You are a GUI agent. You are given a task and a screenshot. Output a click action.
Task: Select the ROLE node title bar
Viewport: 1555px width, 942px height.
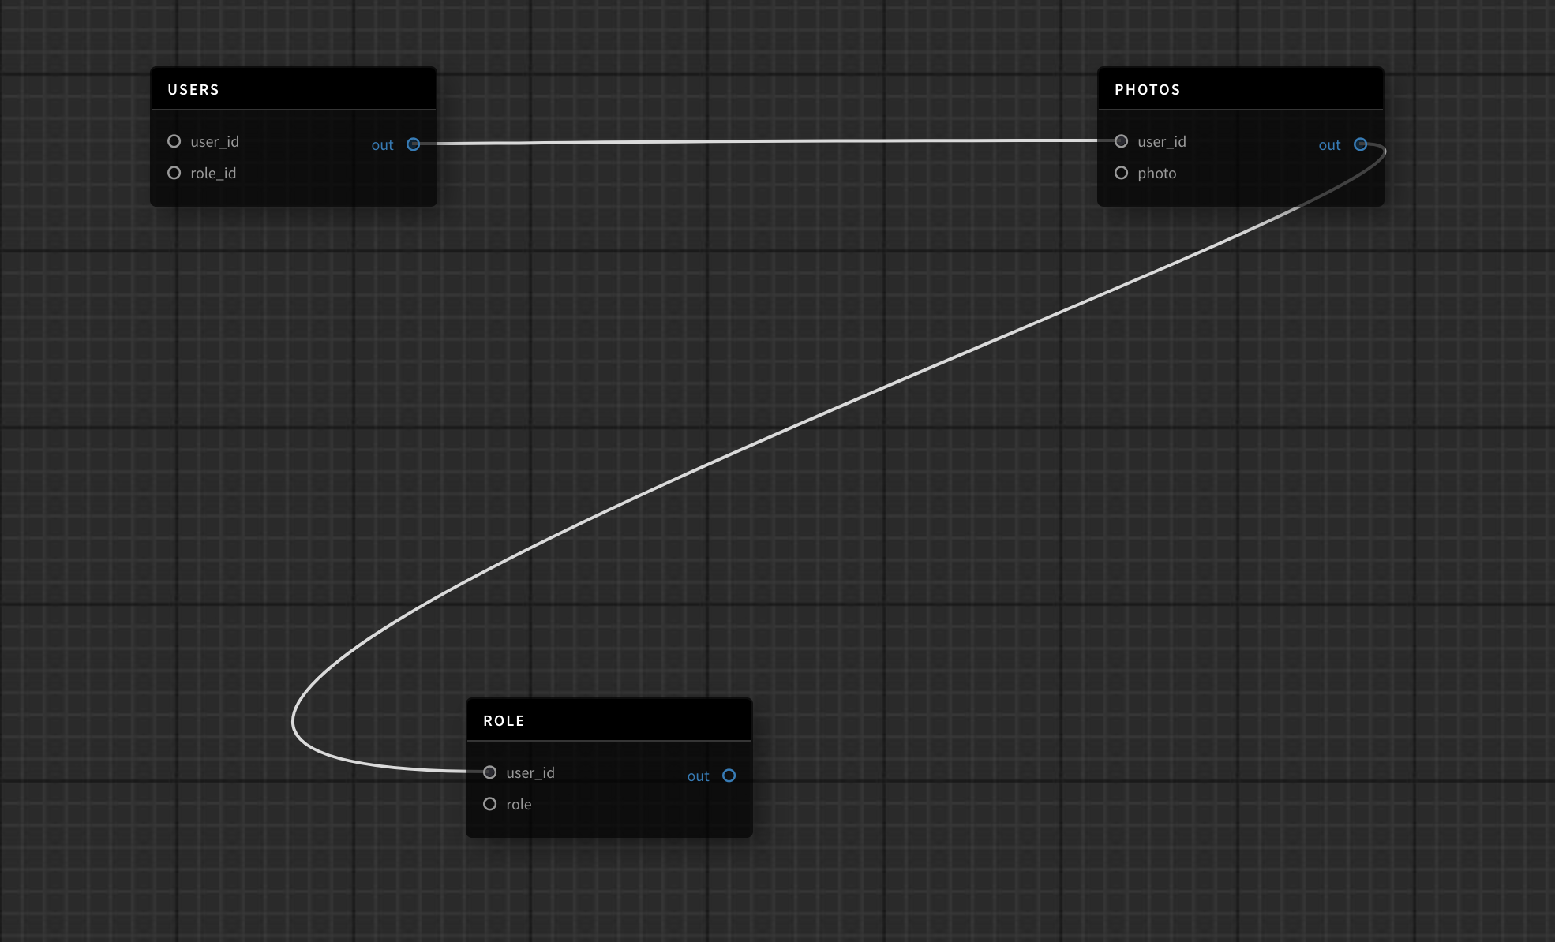[609, 720]
